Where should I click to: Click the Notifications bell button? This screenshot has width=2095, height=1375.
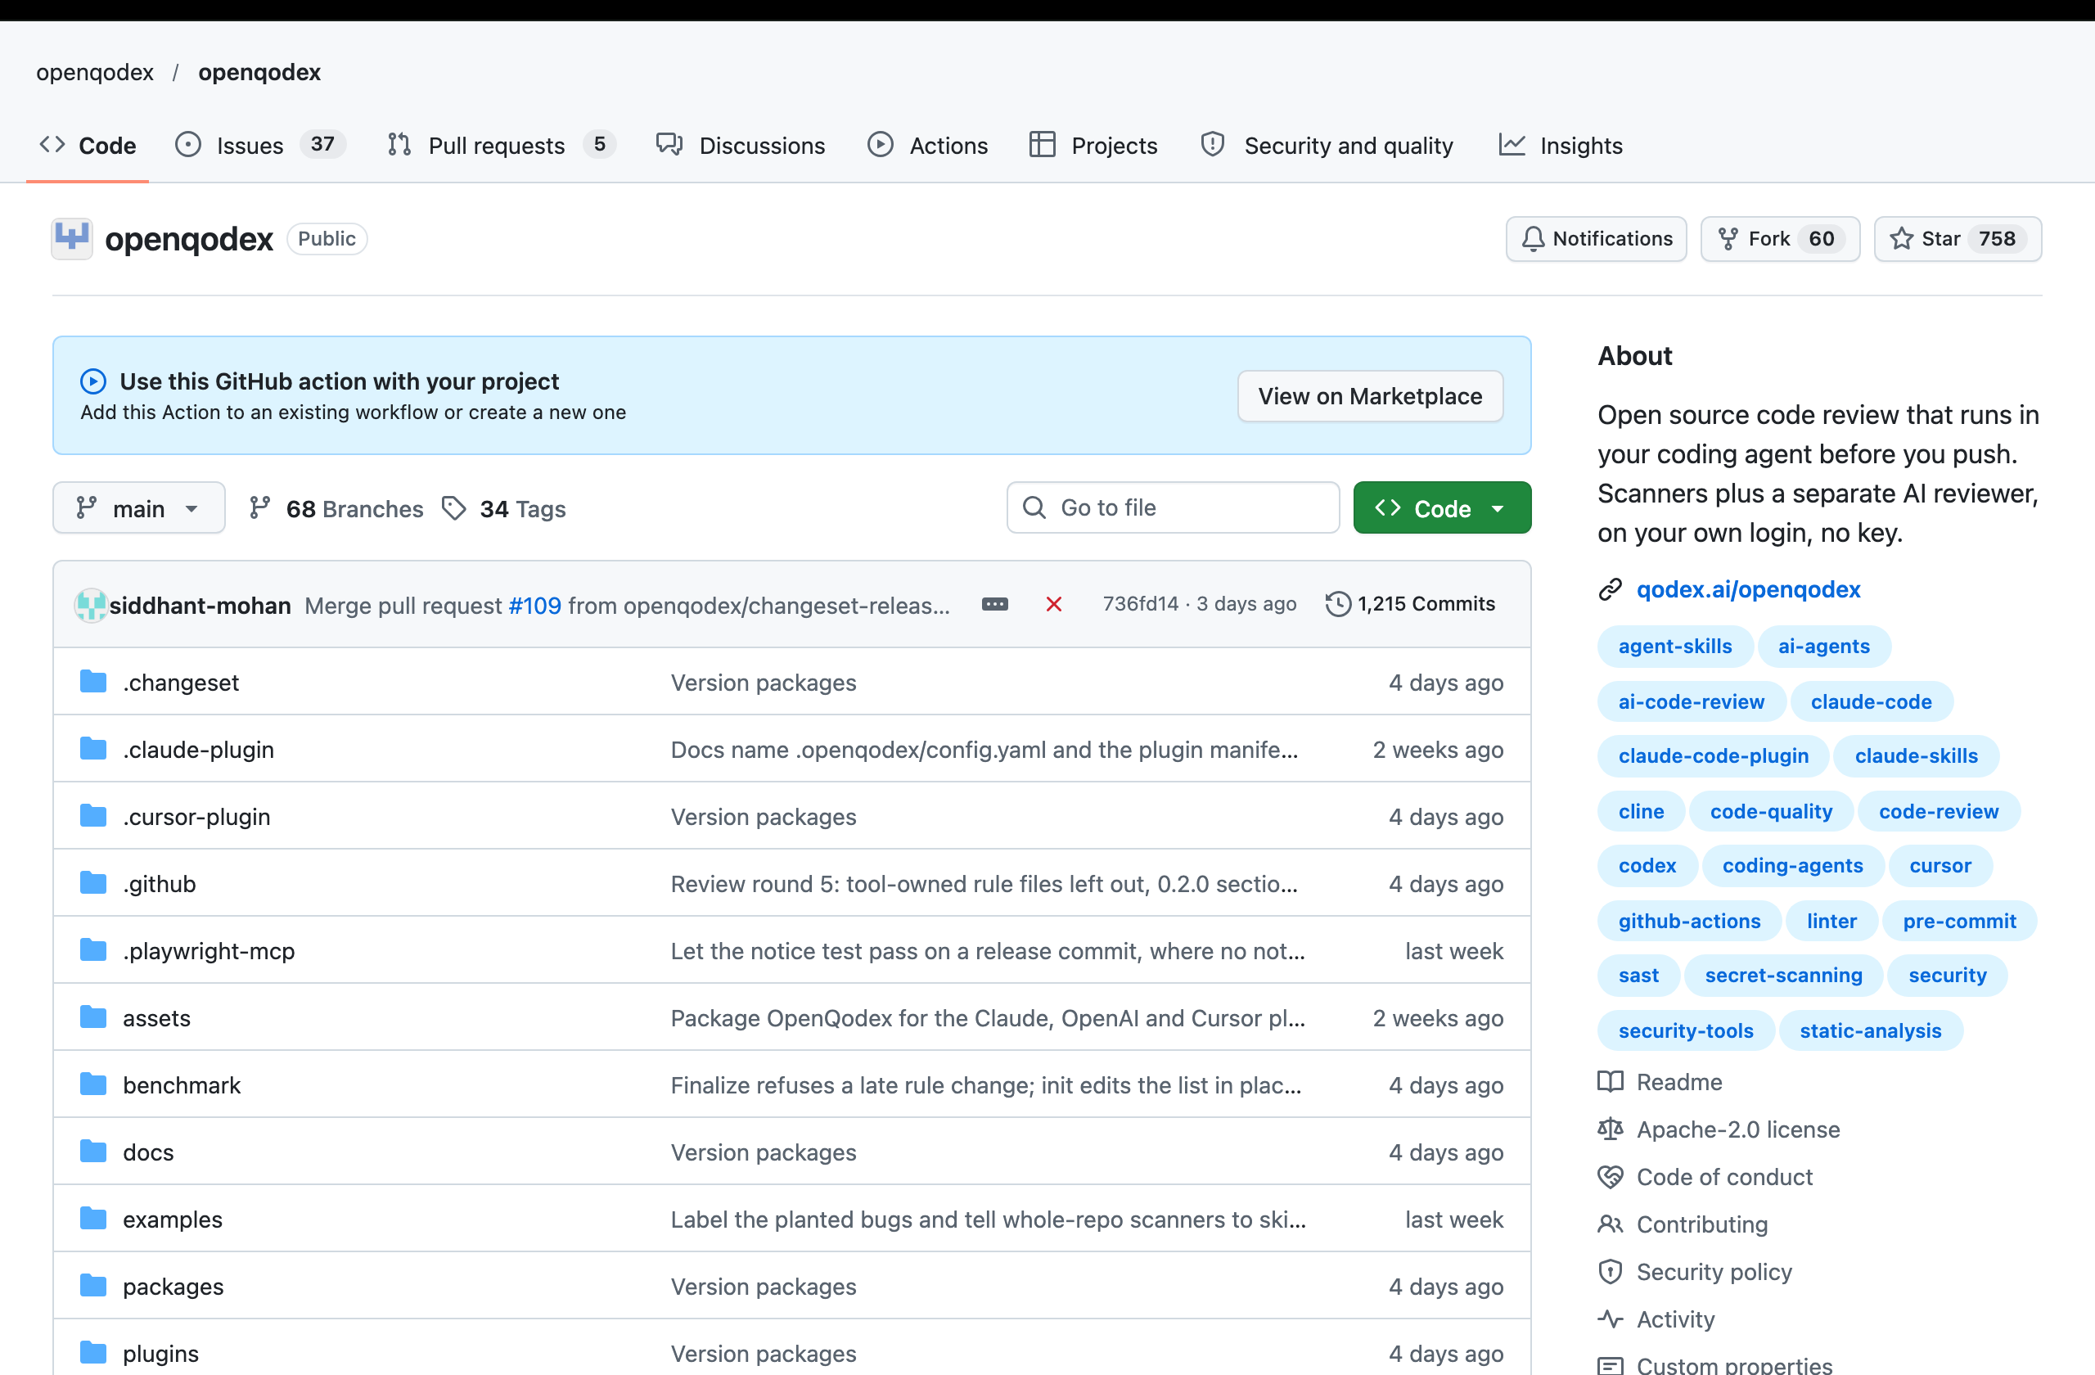(x=1596, y=238)
